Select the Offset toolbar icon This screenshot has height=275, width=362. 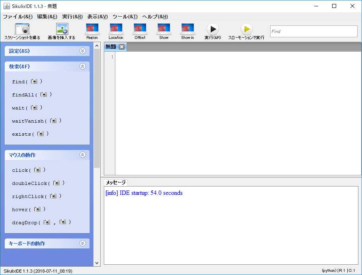click(140, 29)
